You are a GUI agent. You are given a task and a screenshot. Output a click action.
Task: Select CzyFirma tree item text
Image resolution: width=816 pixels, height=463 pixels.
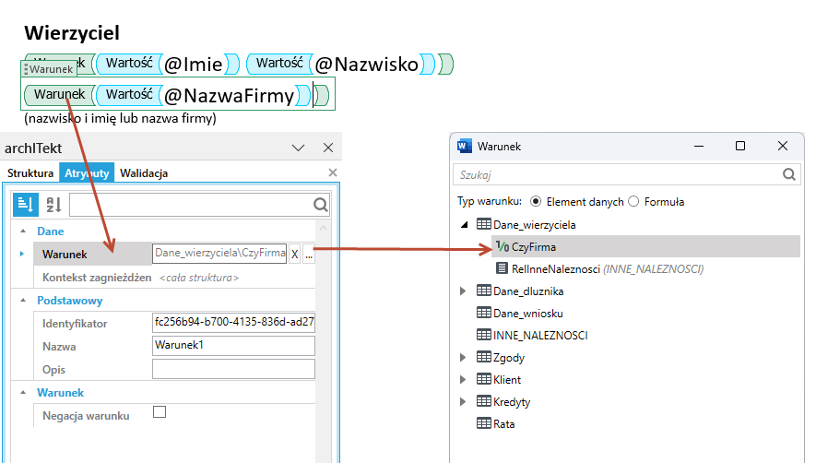[x=534, y=247]
